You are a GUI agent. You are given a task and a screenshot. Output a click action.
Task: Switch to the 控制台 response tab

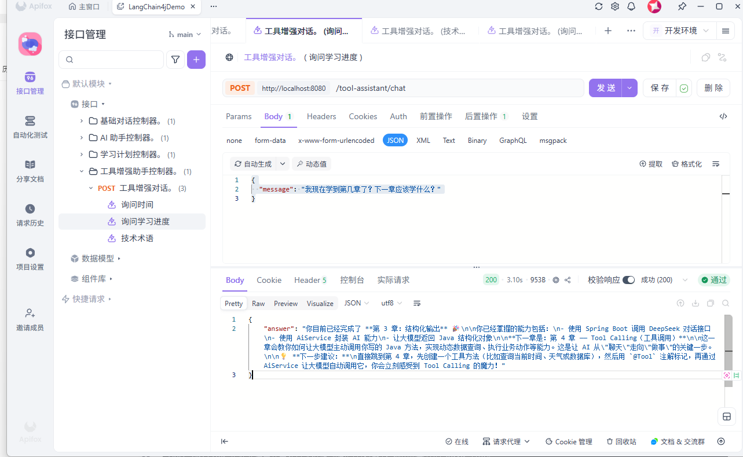[x=352, y=280]
